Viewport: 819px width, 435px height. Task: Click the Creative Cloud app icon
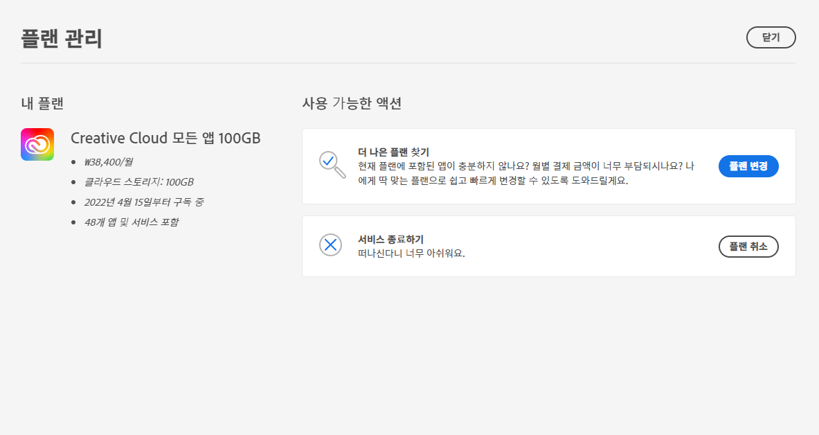(x=37, y=144)
